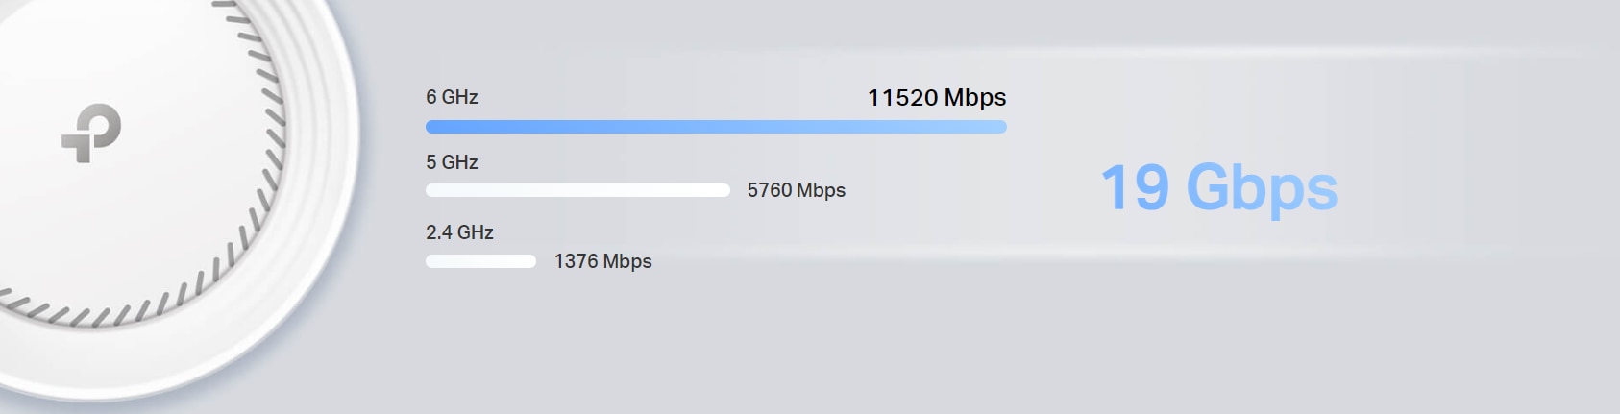Click the white 5 GHz speed bar

(577, 190)
